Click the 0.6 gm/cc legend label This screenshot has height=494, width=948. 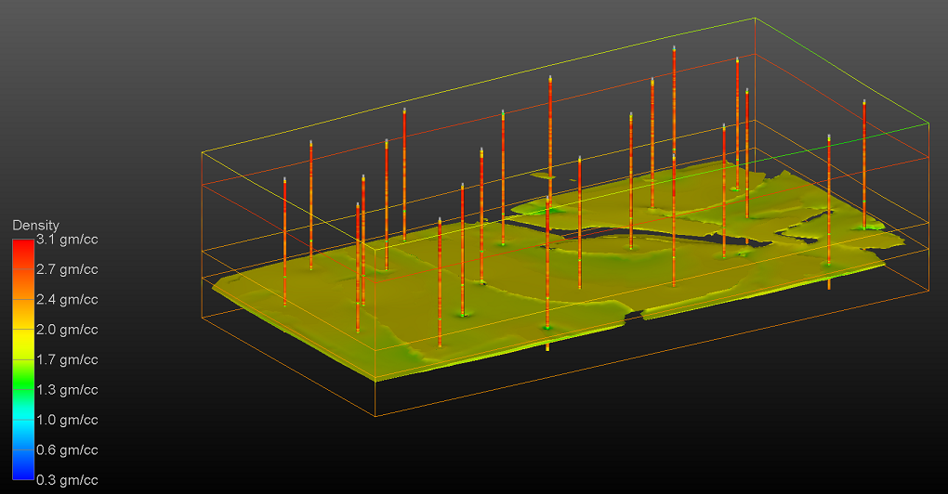coord(67,450)
